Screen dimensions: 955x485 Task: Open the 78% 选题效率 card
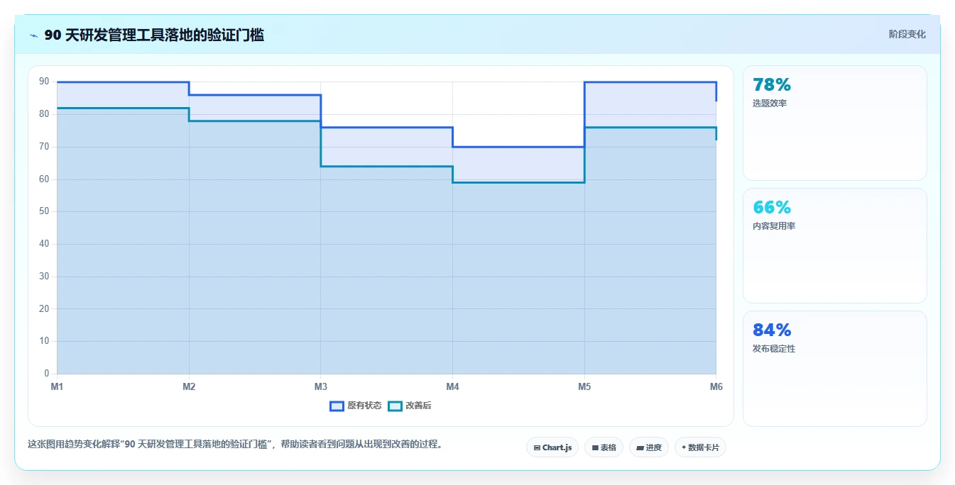pyautogui.click(x=834, y=123)
